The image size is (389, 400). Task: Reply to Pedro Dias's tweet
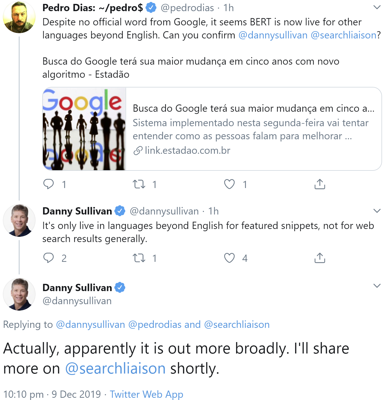(x=50, y=184)
